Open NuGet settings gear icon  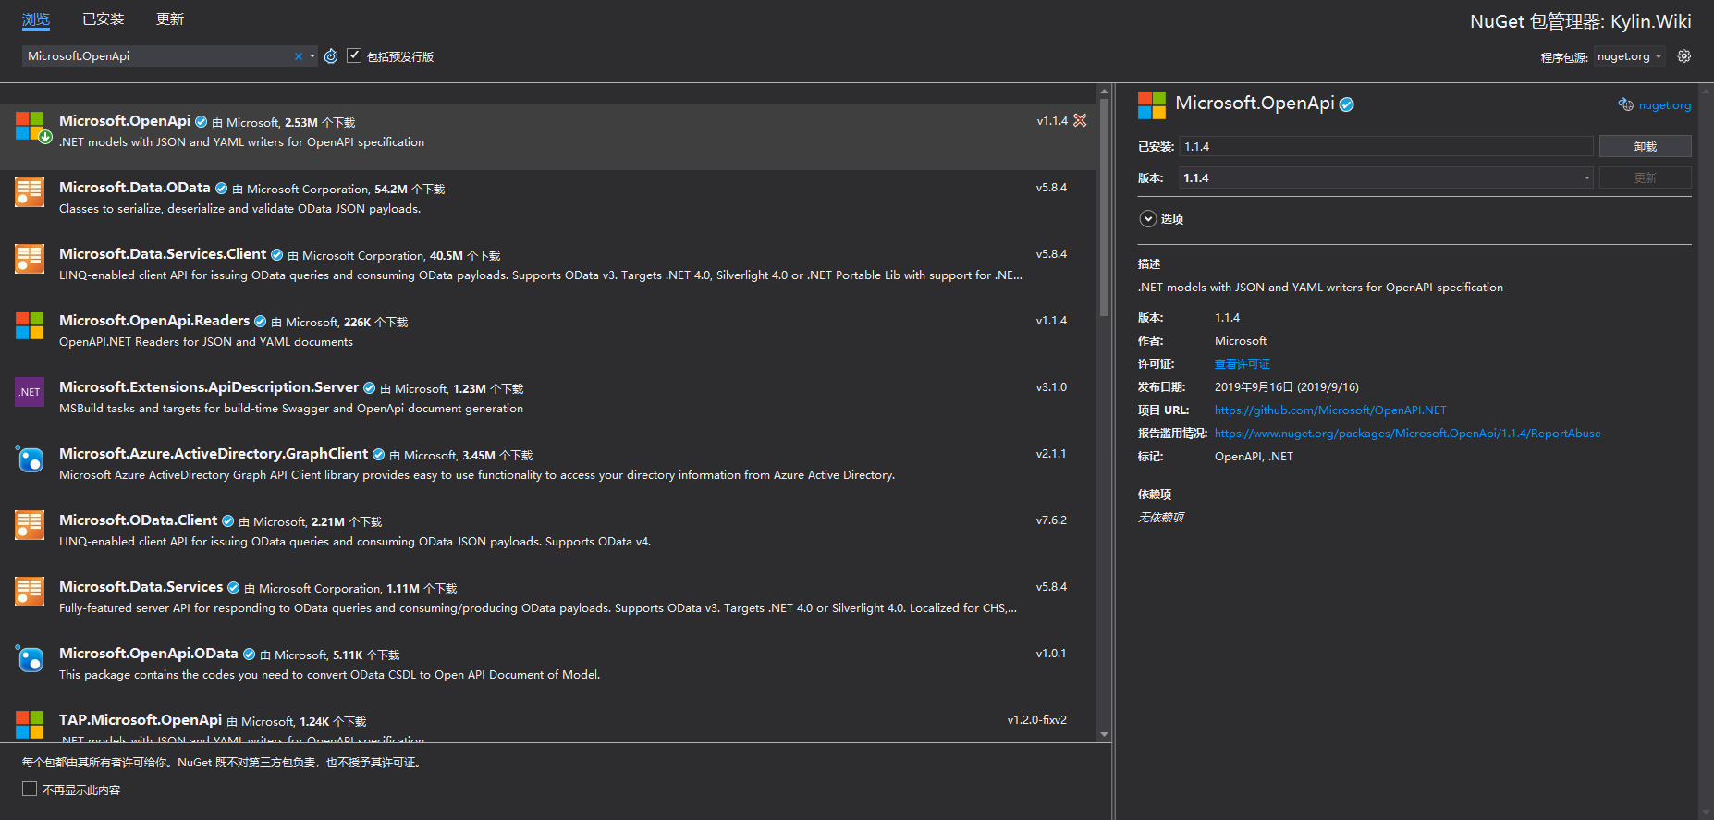[1684, 56]
